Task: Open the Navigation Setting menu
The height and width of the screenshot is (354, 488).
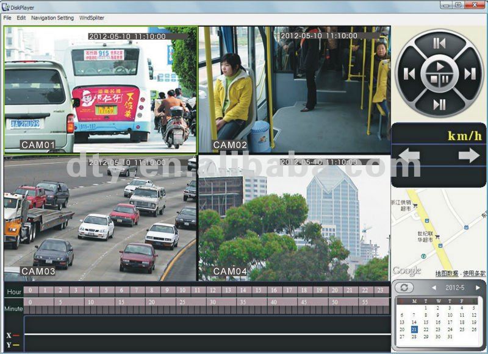Action: [52, 18]
